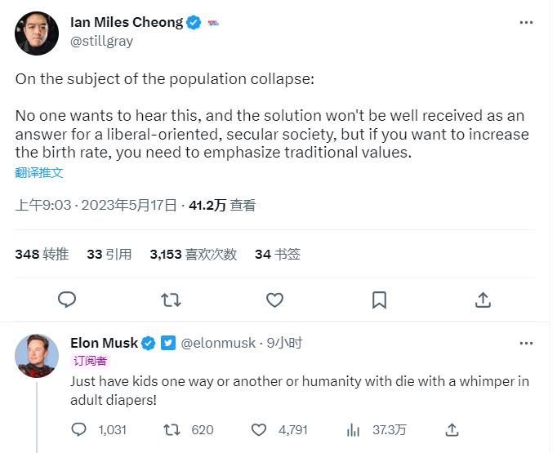Click the 翻译推文 translate link
The image size is (557, 453).
39,173
